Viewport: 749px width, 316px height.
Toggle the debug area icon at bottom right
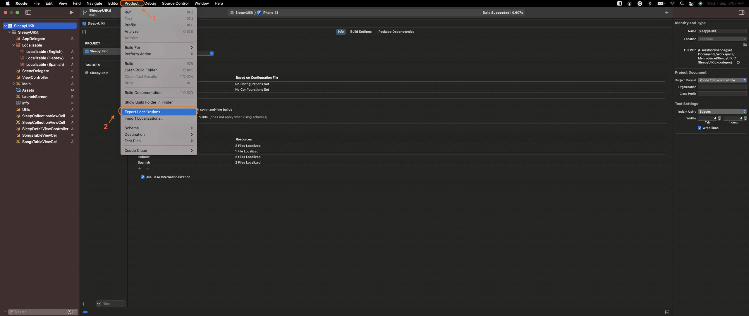tap(667, 312)
